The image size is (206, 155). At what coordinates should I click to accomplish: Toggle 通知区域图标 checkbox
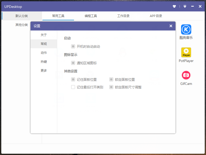coord(73,63)
